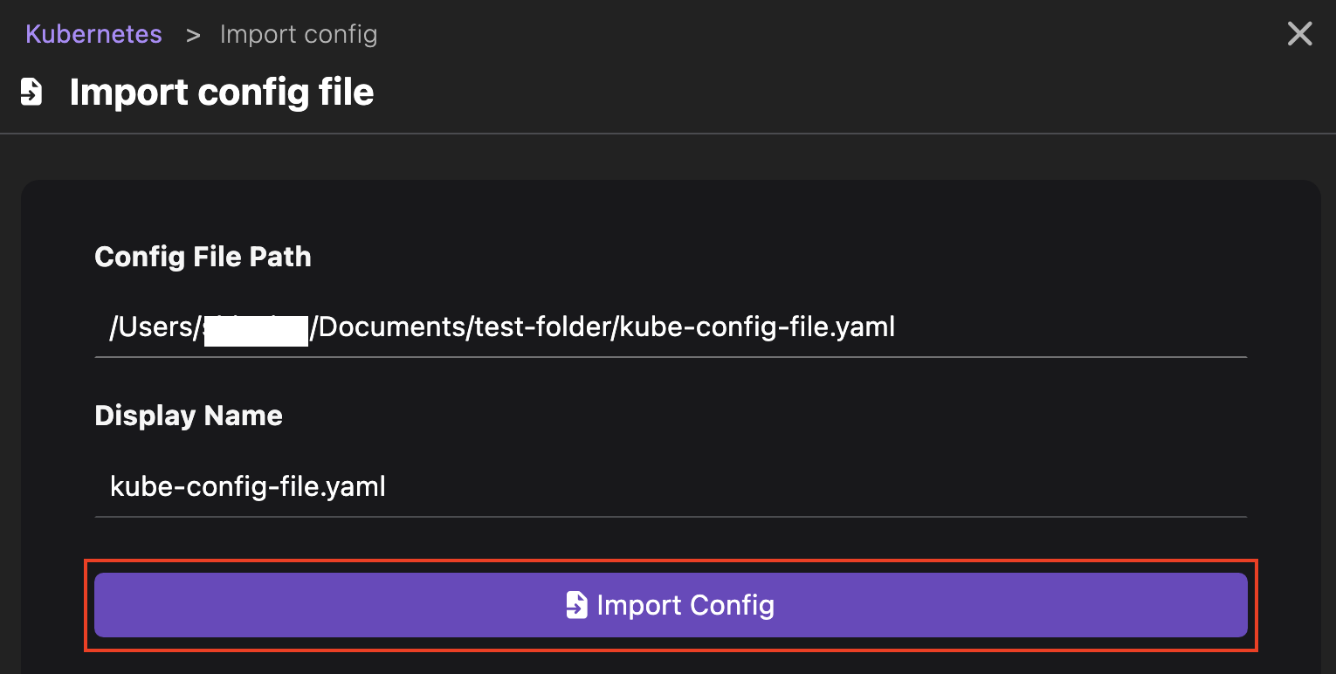Click the 'Import config' breadcrumb label
The height and width of the screenshot is (674, 1336).
click(x=299, y=33)
